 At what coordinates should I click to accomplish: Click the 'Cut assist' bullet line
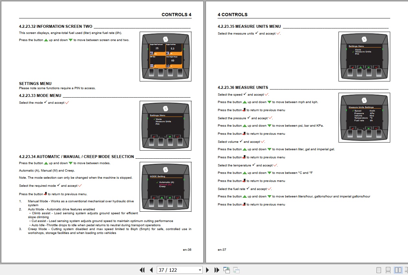(101, 221)
